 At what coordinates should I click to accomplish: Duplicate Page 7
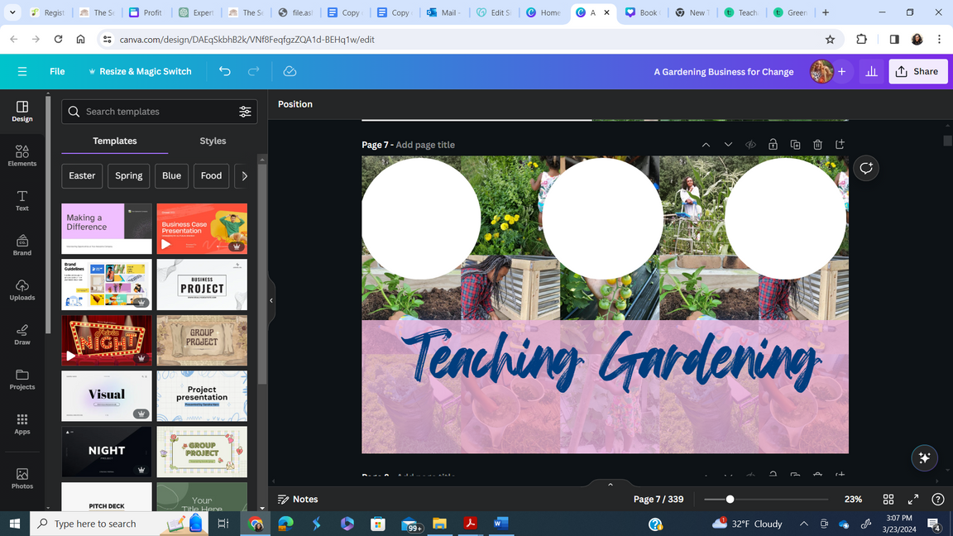[795, 145]
